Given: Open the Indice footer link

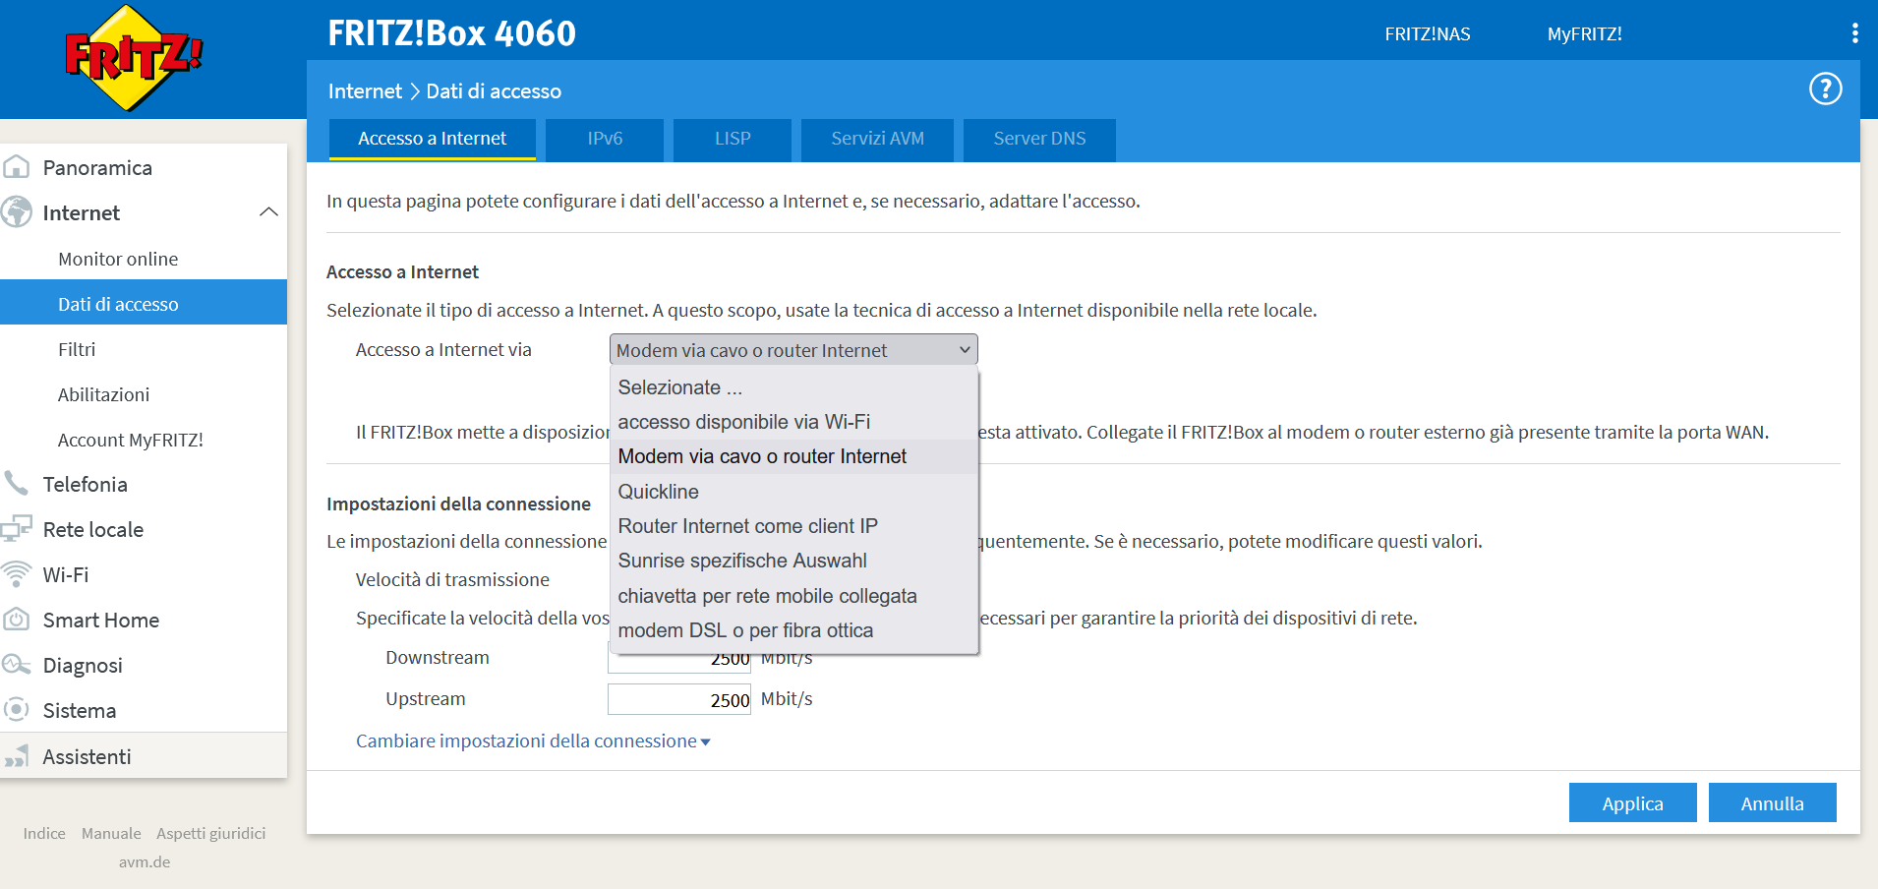Looking at the screenshot, I should coord(44,833).
